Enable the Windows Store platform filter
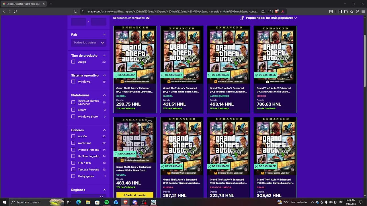367x206 pixels. (x=73, y=116)
